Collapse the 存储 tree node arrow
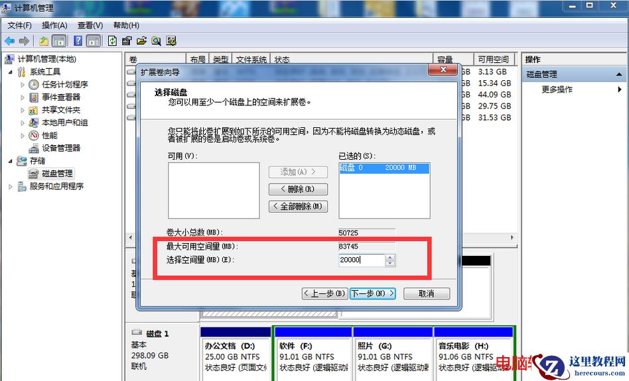 click(x=11, y=161)
